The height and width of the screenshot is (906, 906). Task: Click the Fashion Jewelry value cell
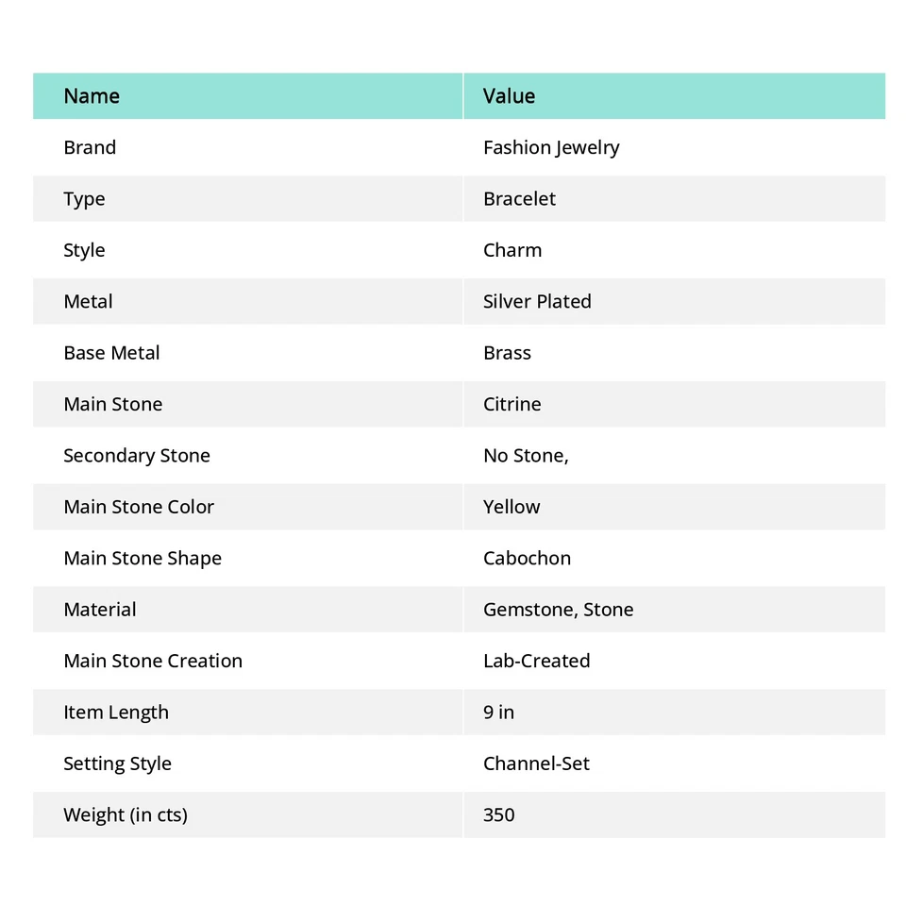551,147
